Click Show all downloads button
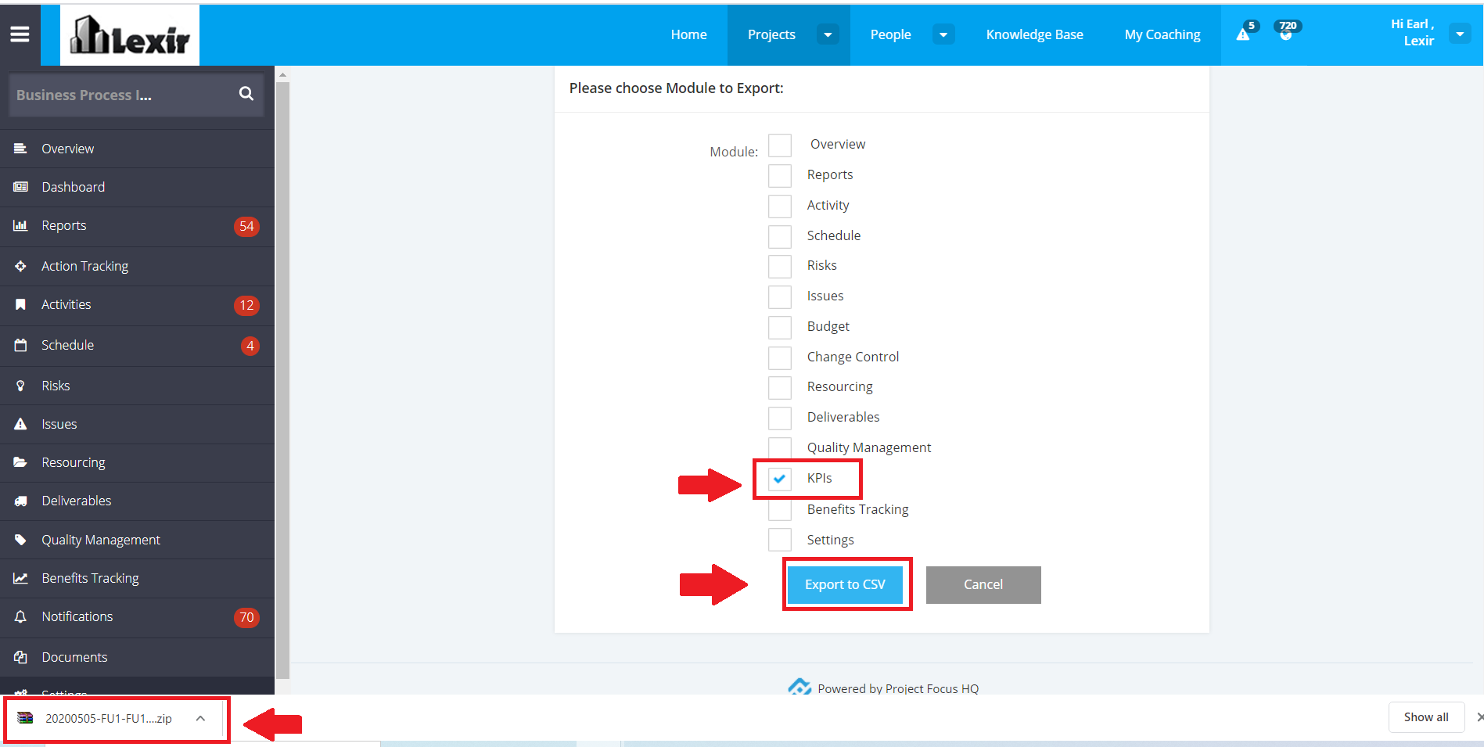The width and height of the screenshot is (1484, 747). (1426, 717)
